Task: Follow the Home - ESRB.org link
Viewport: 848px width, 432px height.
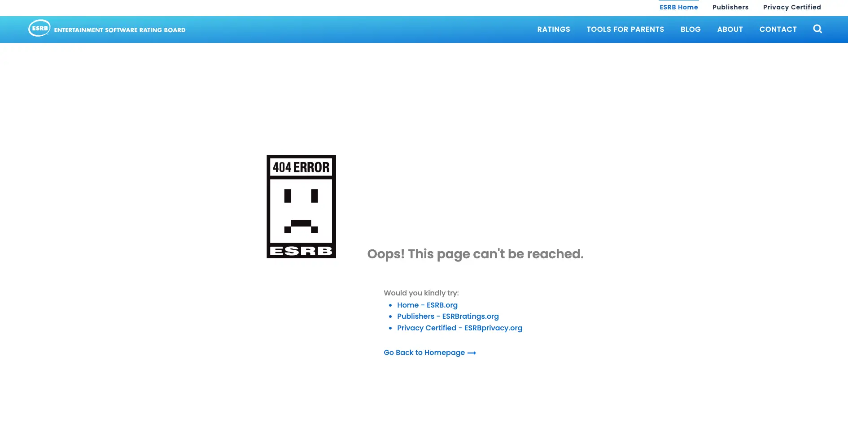Action: (427, 305)
